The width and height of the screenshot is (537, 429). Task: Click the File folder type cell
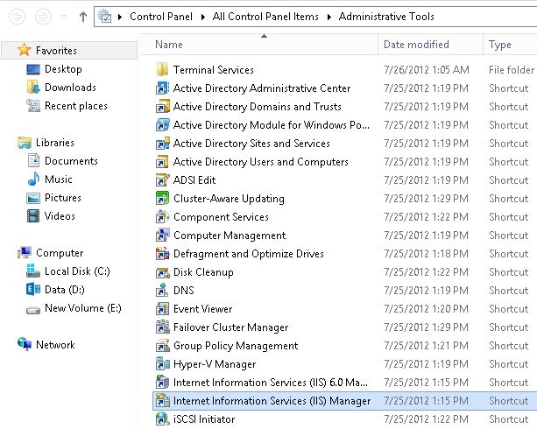point(512,69)
